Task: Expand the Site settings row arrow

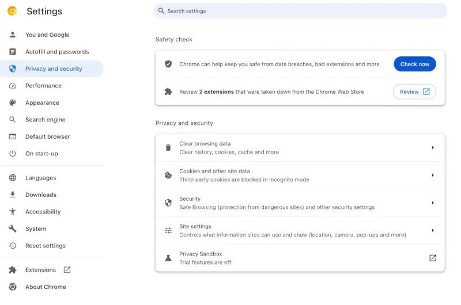Action: pyautogui.click(x=433, y=231)
